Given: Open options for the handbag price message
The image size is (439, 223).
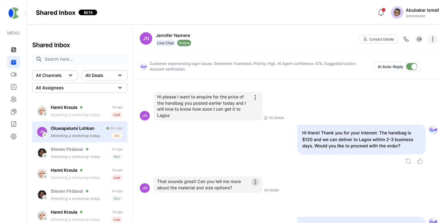Looking at the screenshot, I should click(255, 97).
